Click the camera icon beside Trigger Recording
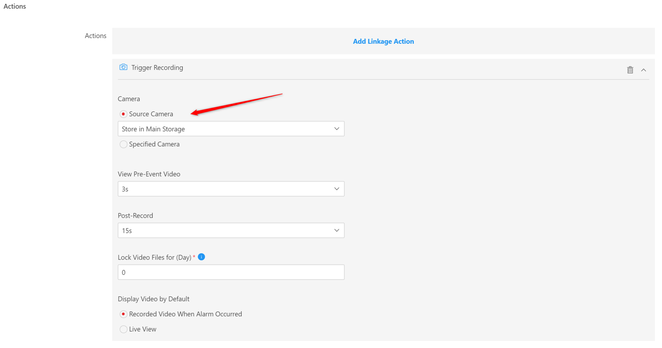Screen dimensions: 662x348 click(123, 67)
